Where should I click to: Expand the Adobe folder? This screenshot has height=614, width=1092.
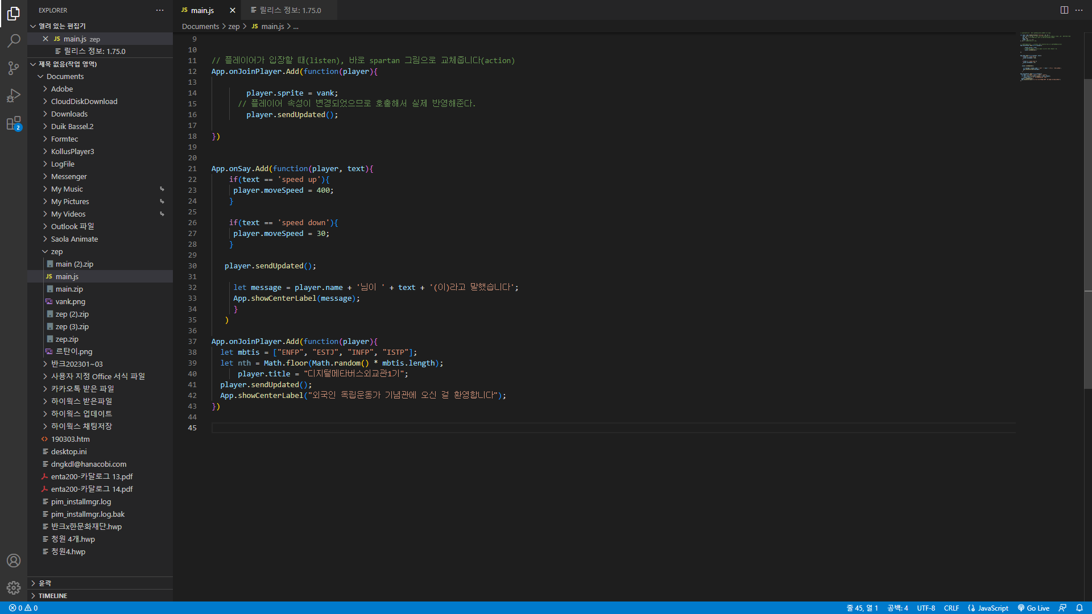(100, 89)
